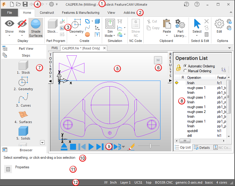
Task: Switch to the Construct ribbon tab
Action: pos(47,13)
